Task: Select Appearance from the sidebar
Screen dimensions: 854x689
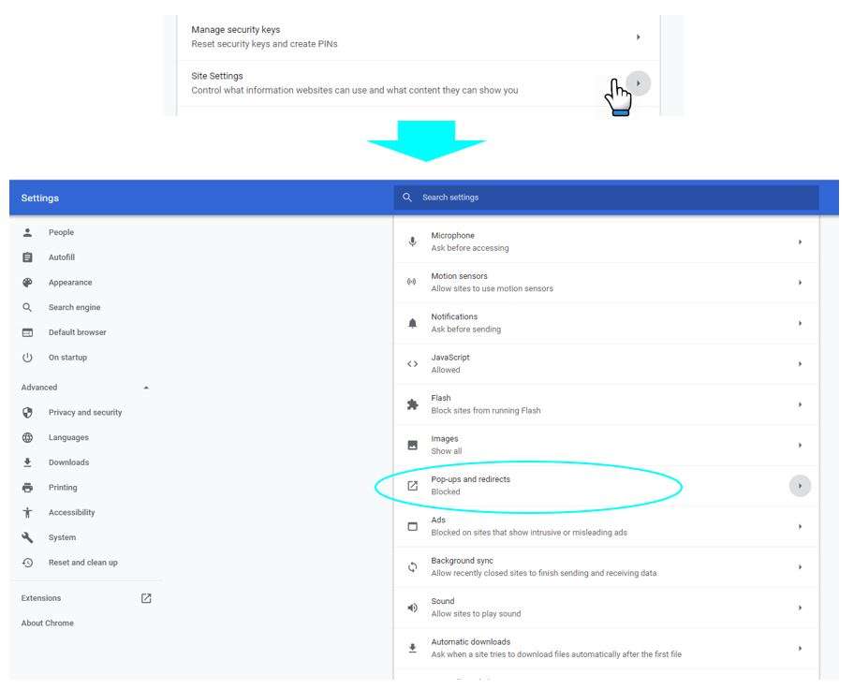Action: click(70, 282)
